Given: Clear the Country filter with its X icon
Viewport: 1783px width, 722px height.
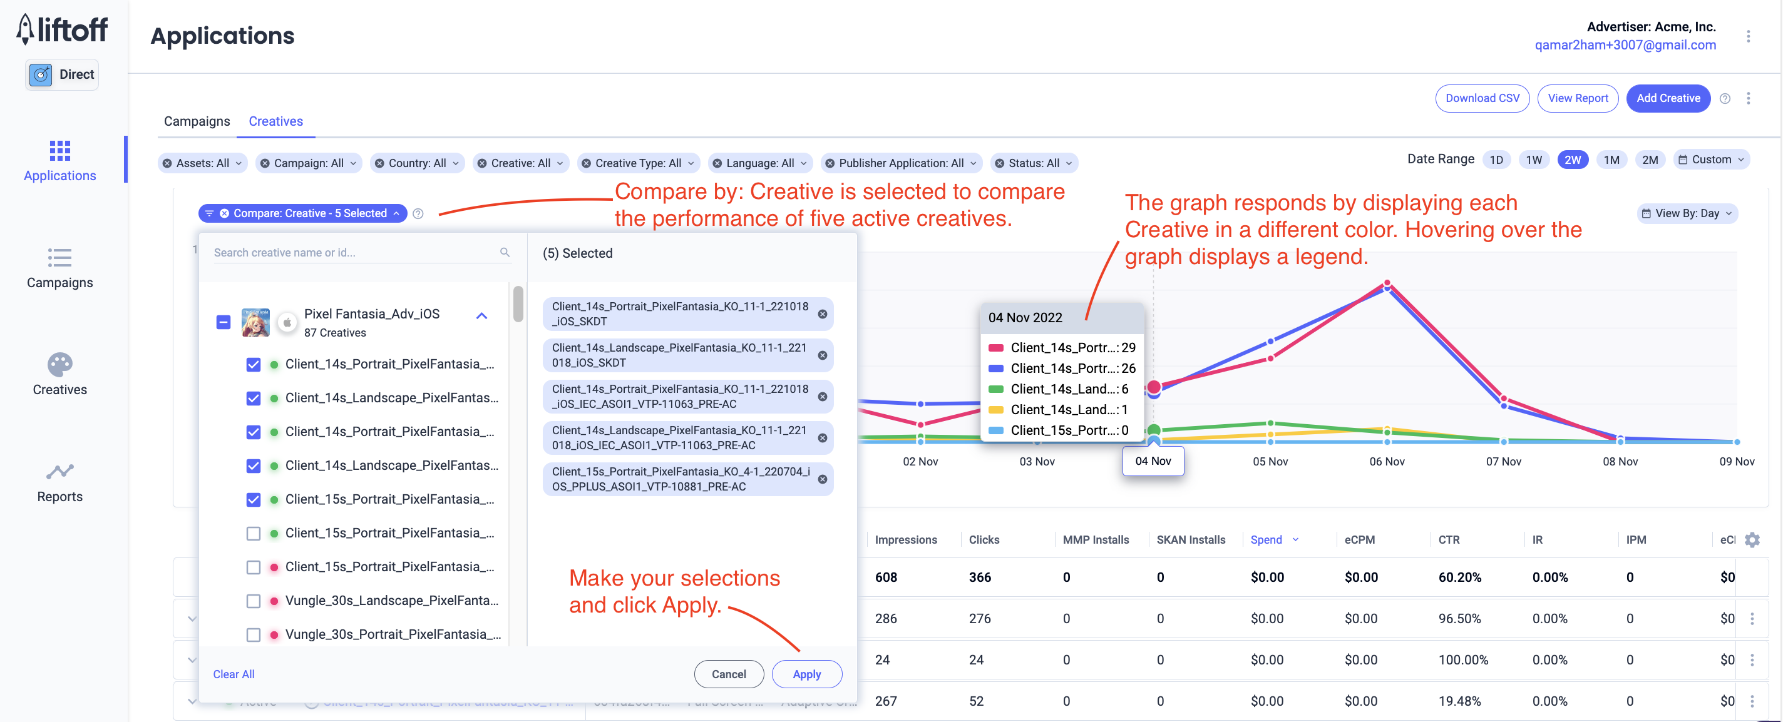Looking at the screenshot, I should pyautogui.click(x=379, y=163).
